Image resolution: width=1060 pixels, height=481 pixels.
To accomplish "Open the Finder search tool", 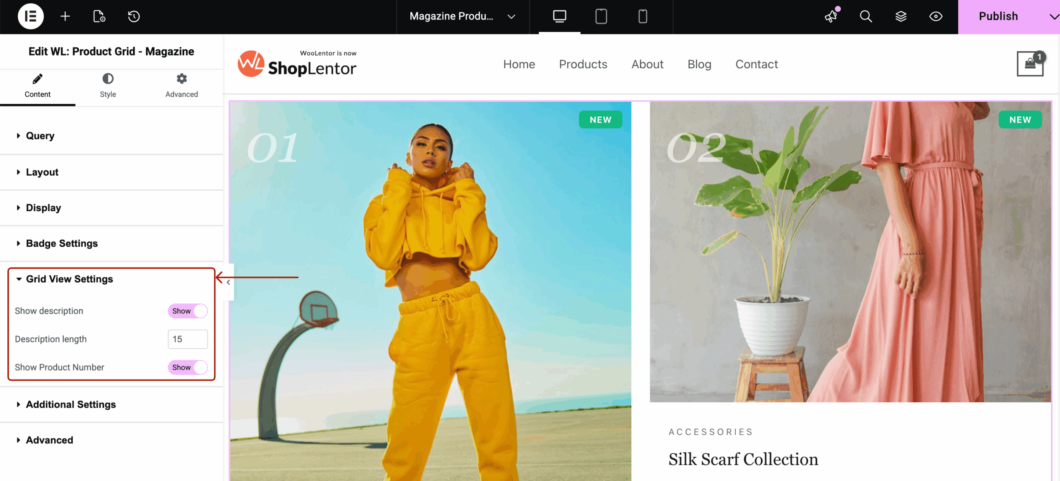I will click(865, 17).
